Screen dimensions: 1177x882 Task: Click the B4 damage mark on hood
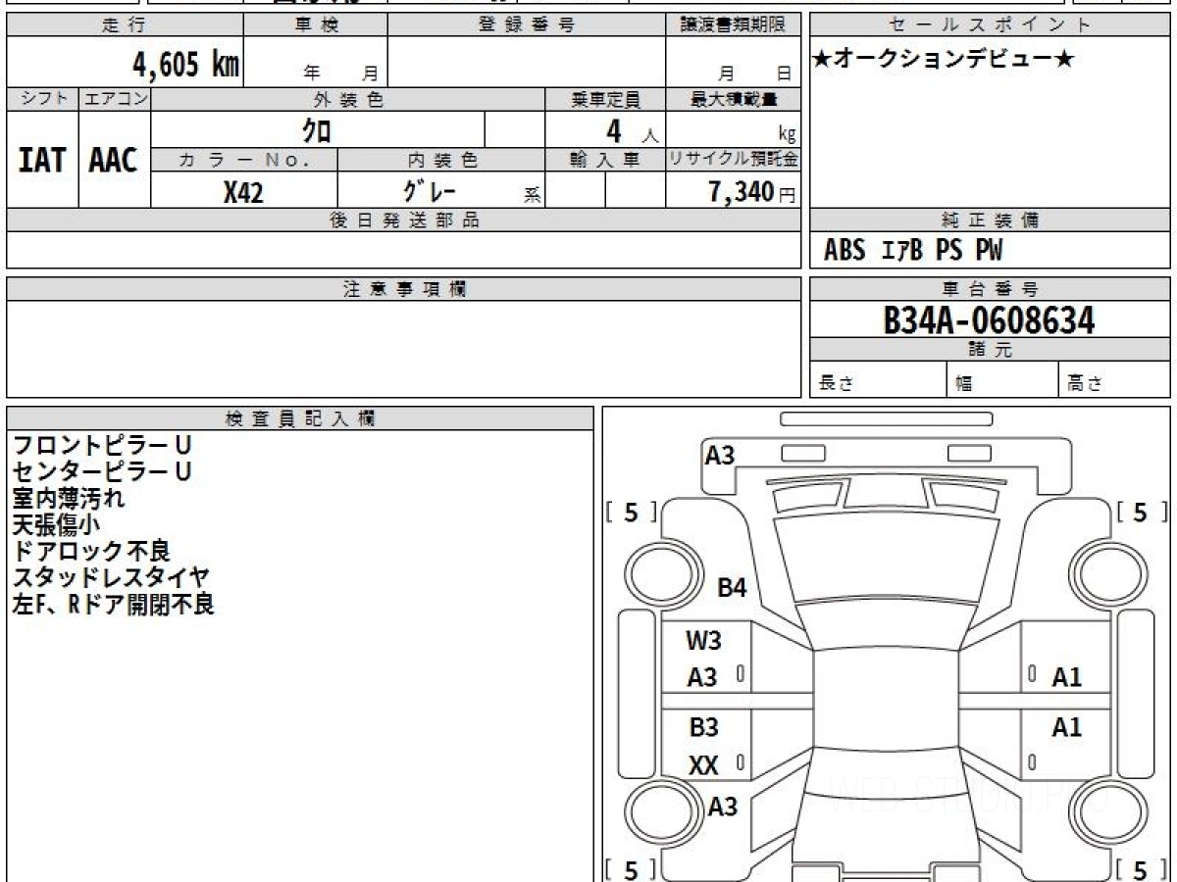(732, 588)
